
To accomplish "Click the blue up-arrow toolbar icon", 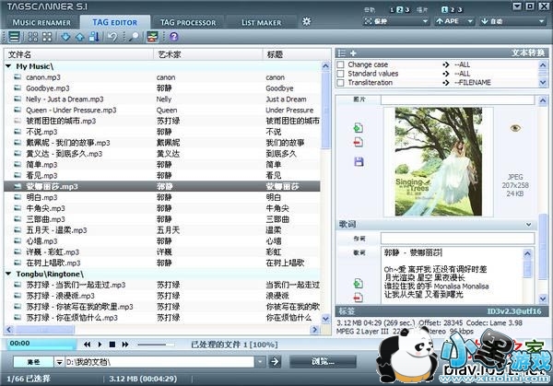I will [80, 37].
